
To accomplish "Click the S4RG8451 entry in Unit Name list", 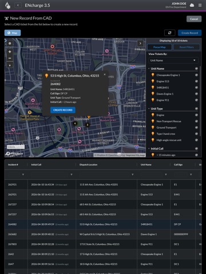I will [x=163, y=87].
